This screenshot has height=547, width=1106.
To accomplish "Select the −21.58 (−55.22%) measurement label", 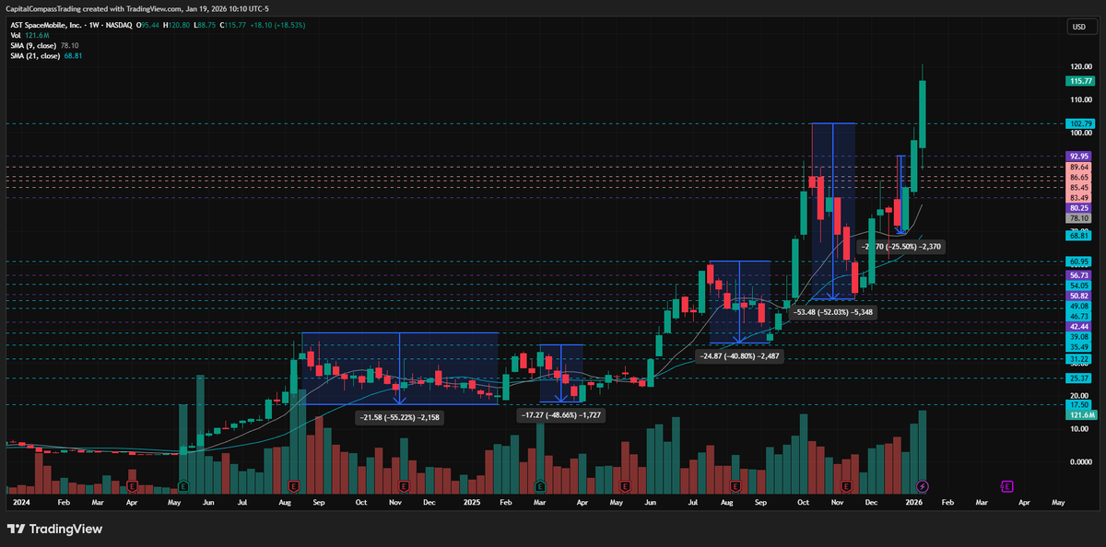I will tap(399, 417).
